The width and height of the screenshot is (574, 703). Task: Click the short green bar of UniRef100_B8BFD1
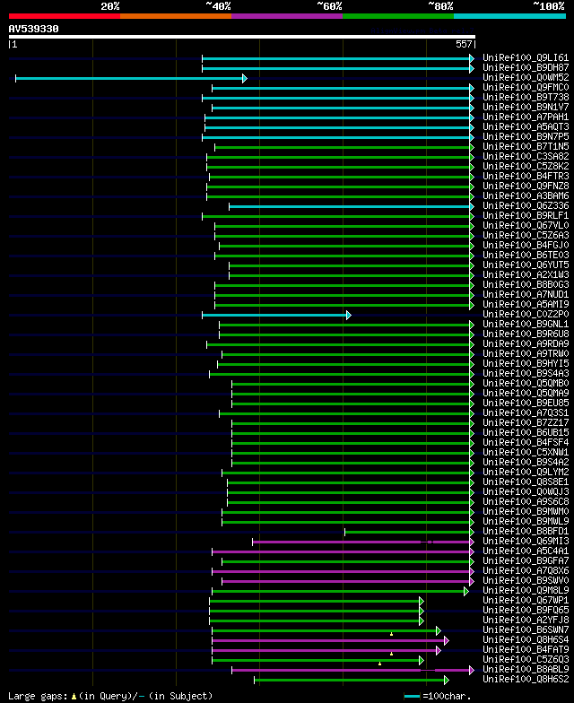tap(407, 533)
